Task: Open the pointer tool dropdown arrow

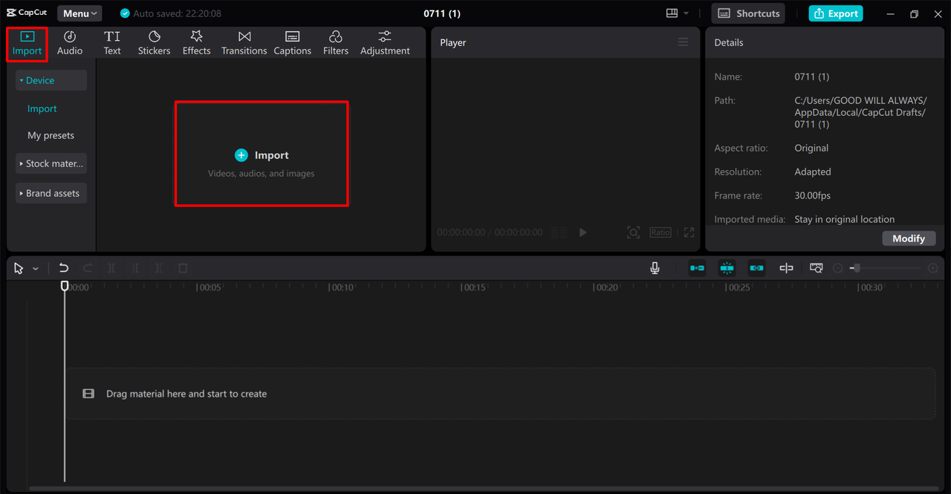Action: coord(35,269)
